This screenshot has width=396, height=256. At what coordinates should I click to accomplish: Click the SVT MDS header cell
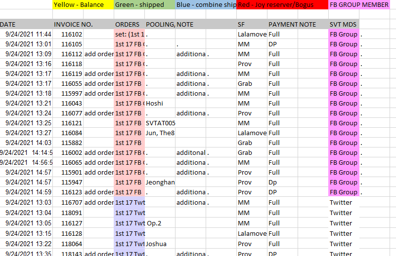(x=344, y=25)
